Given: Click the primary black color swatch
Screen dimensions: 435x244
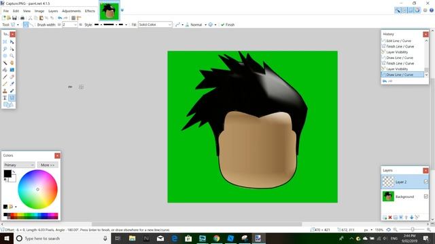Looking at the screenshot, I should tap(7, 174).
